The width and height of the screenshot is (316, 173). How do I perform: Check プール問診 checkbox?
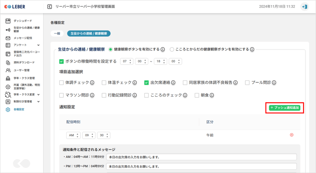coord(247,83)
